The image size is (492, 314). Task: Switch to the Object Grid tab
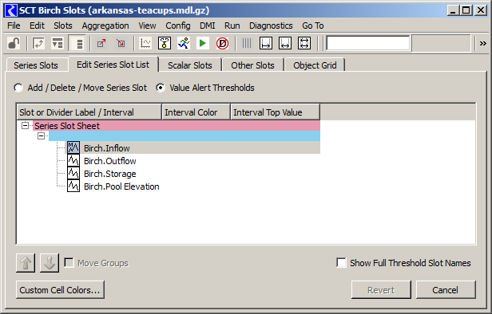(x=315, y=65)
